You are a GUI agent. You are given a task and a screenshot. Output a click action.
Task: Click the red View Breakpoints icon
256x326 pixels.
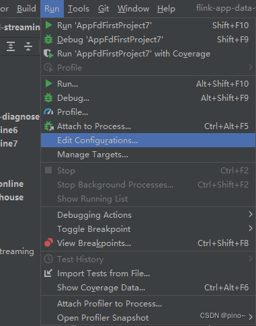pyautogui.click(x=48, y=243)
